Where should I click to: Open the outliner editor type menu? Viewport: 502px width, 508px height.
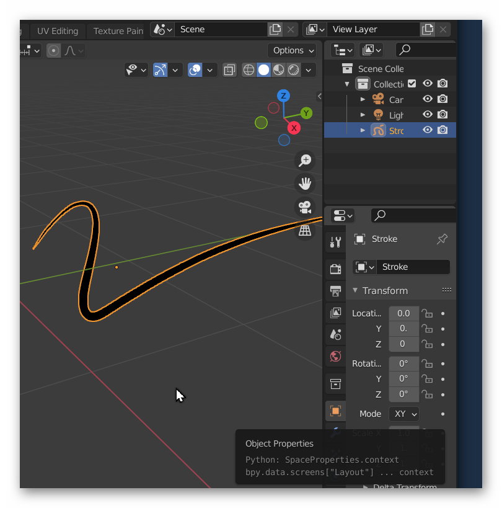point(343,50)
